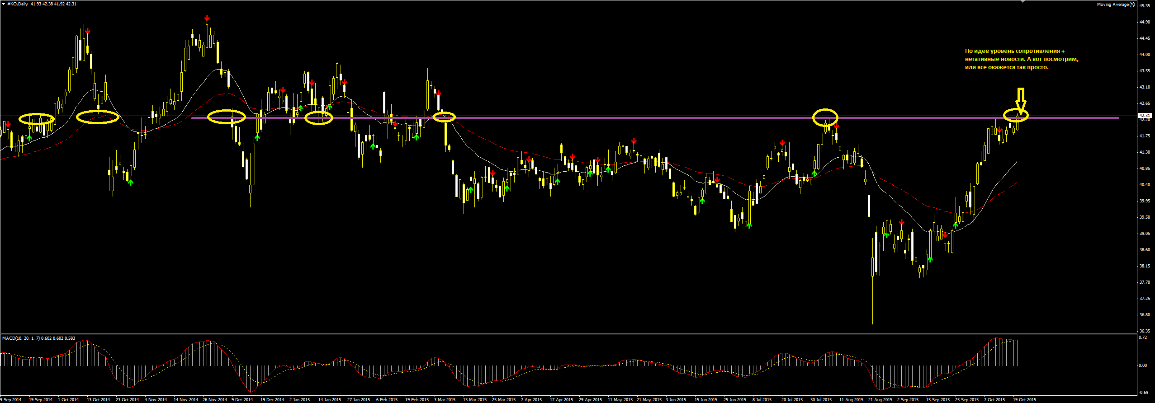The width and height of the screenshot is (1155, 403).
Task: Click the 44.90 price scale label
Action: [1145, 22]
